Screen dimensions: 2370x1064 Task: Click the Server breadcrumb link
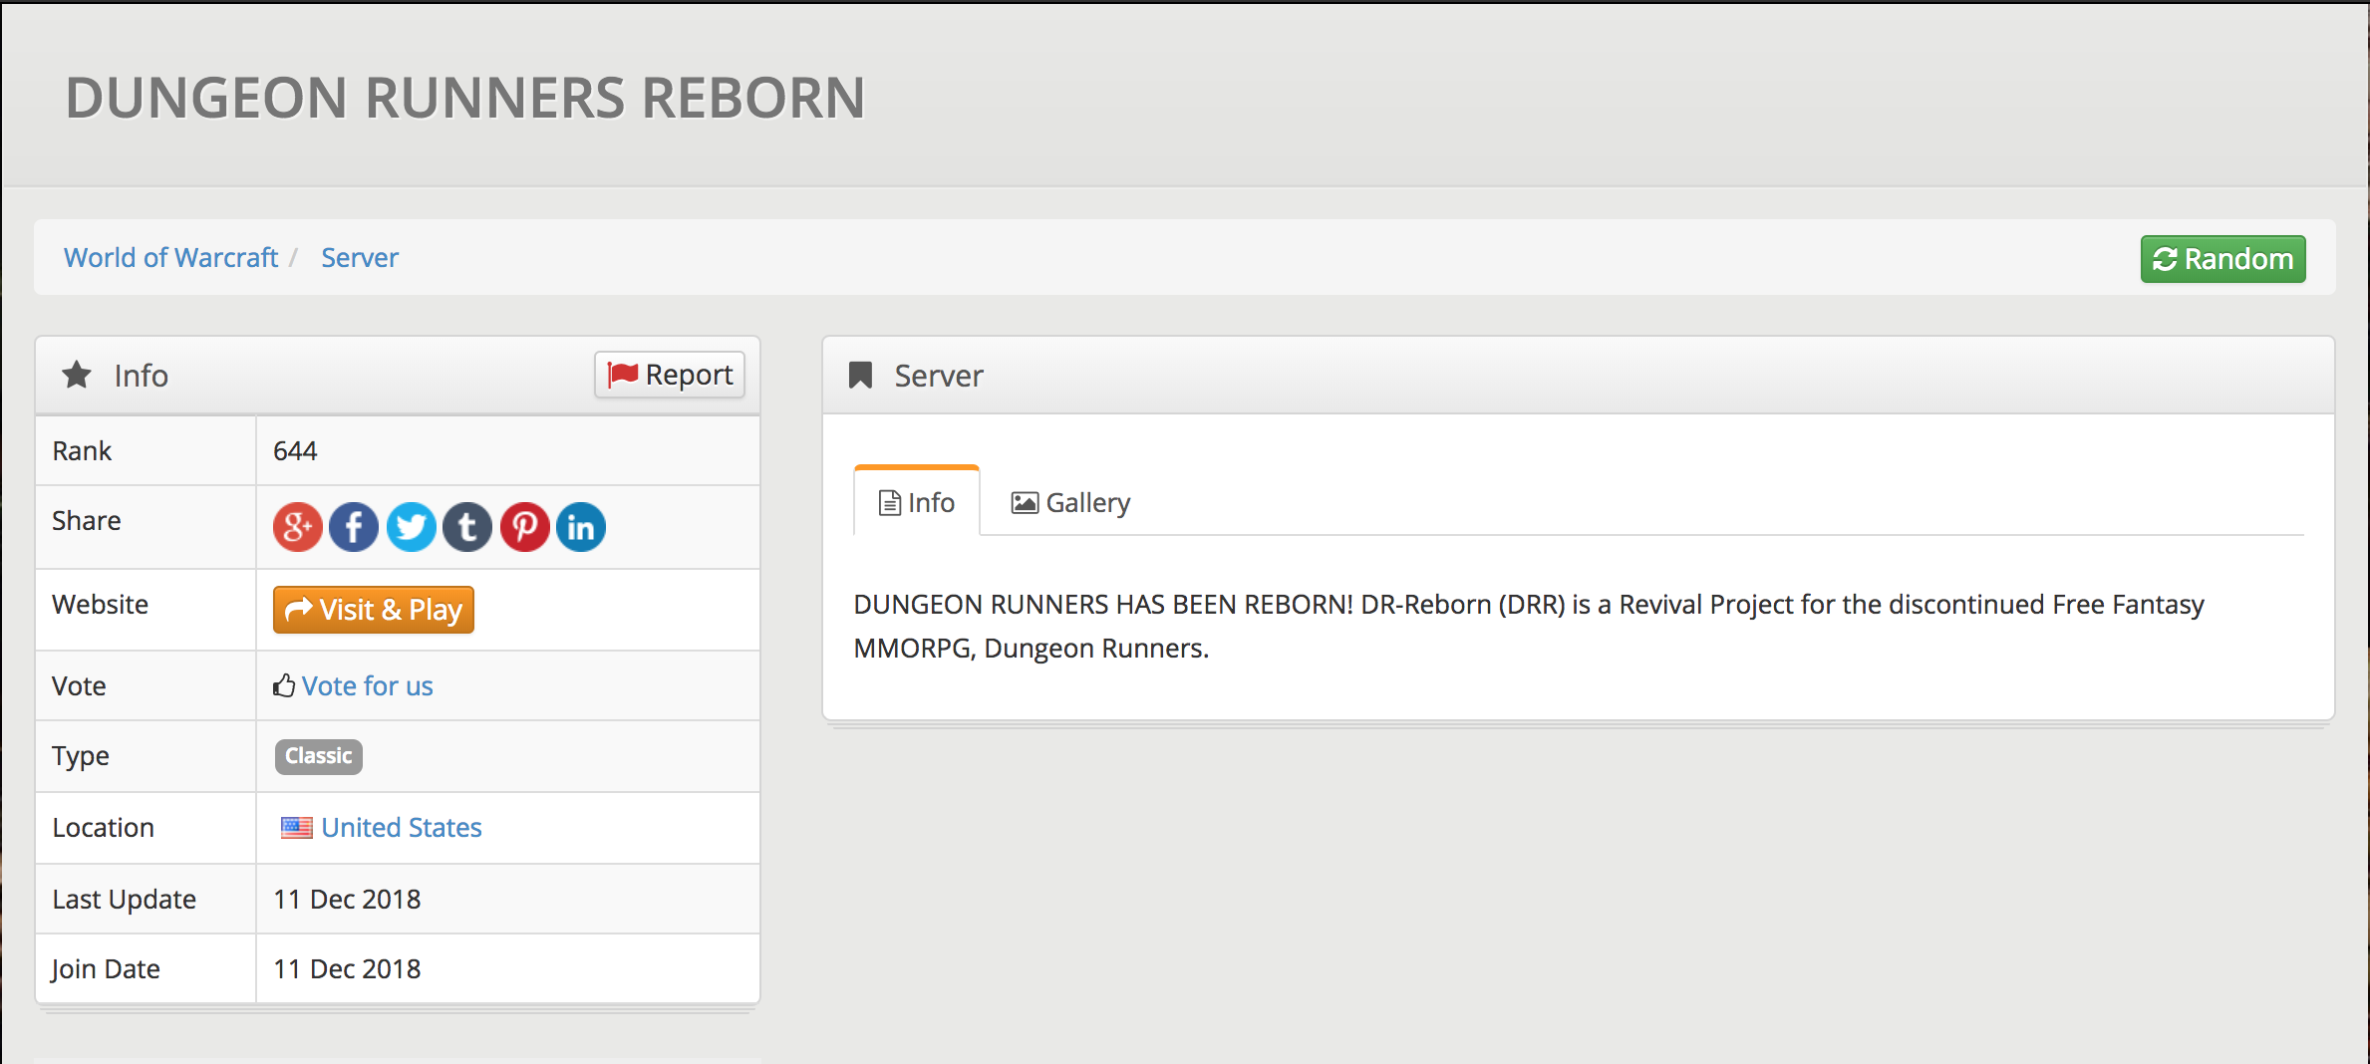[x=359, y=258]
